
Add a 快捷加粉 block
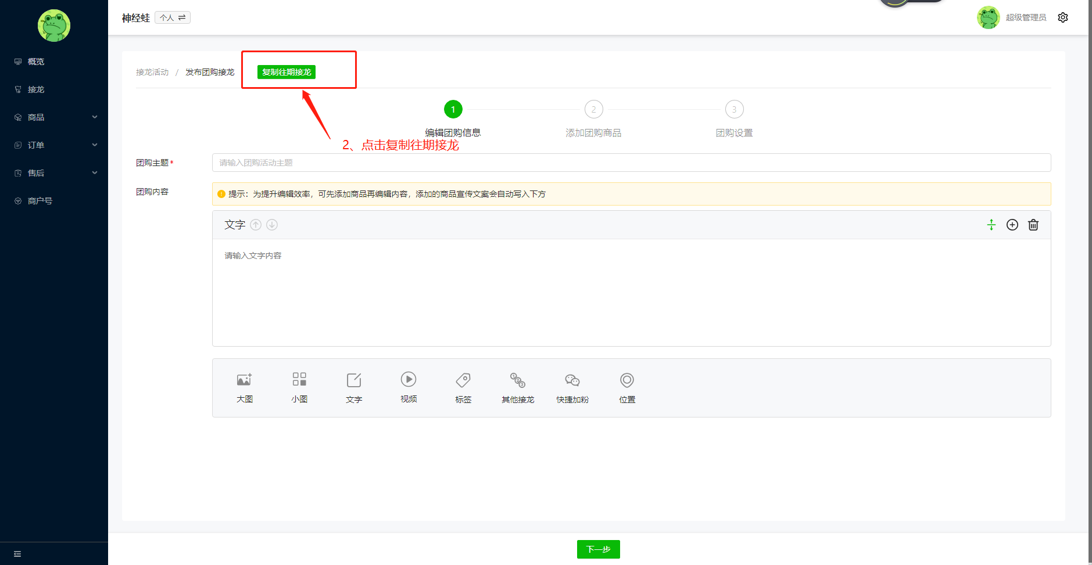[x=572, y=388]
